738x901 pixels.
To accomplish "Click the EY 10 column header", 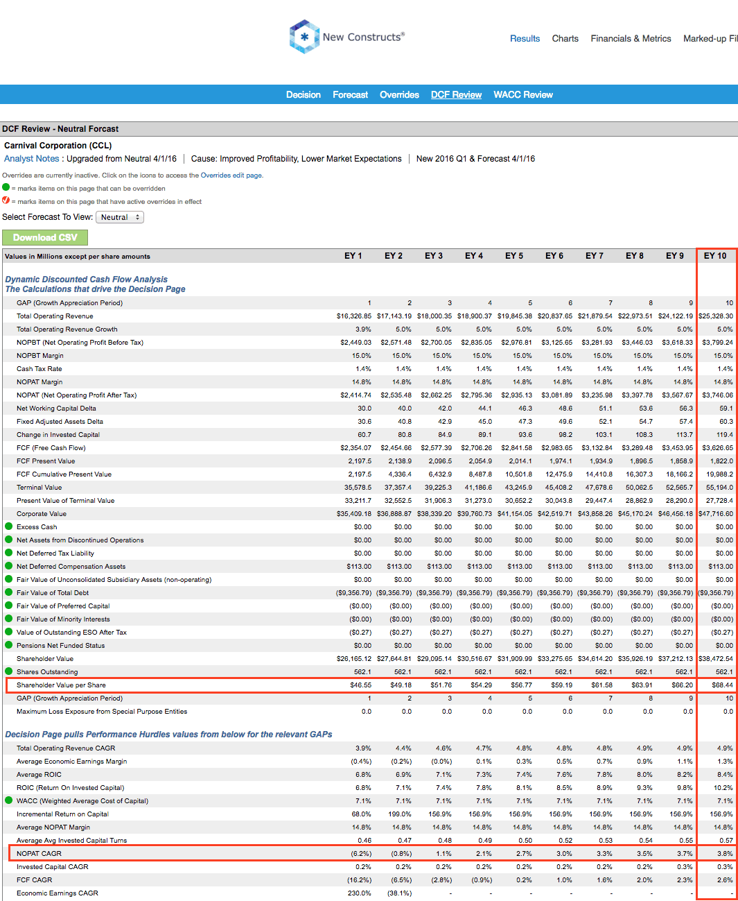I will [x=715, y=256].
